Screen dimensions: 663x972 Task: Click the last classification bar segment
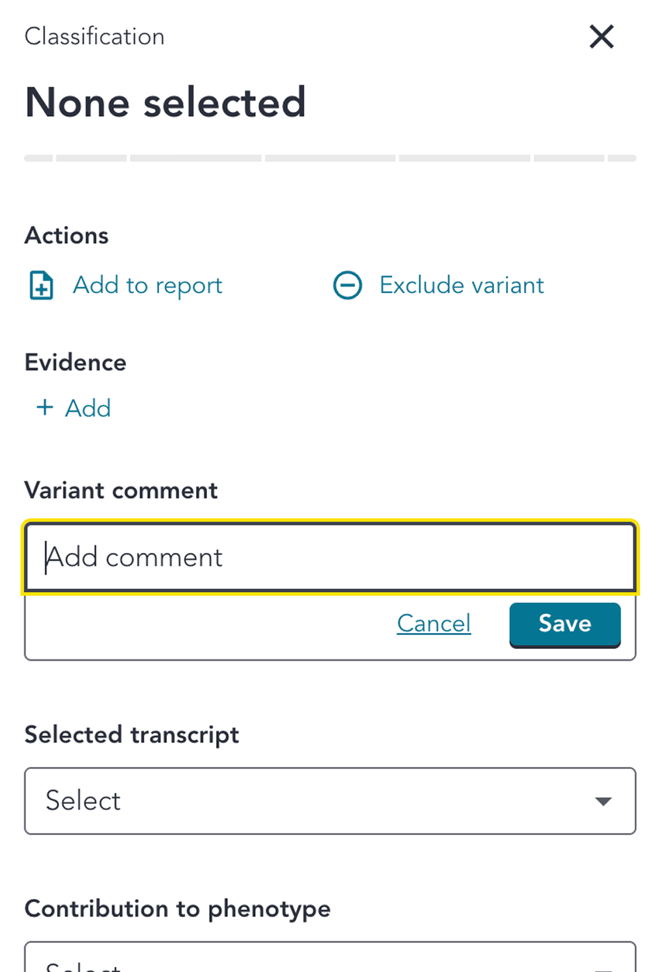click(x=622, y=158)
